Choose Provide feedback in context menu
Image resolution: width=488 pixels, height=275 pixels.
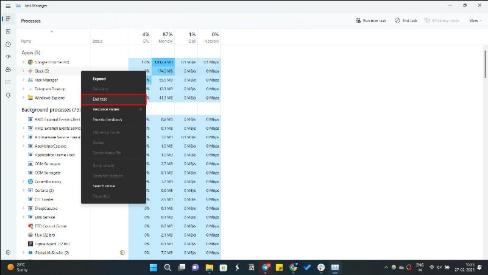point(113,120)
